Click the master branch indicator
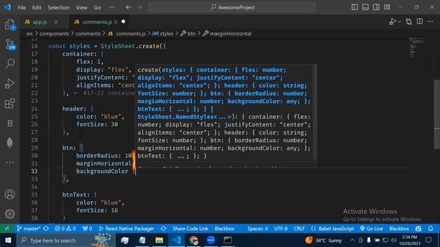This screenshot has height=247, width=440. [29, 228]
